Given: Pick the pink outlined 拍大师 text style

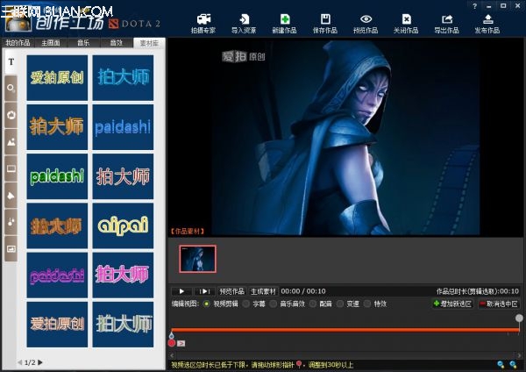Looking at the screenshot, I should coord(123,176).
